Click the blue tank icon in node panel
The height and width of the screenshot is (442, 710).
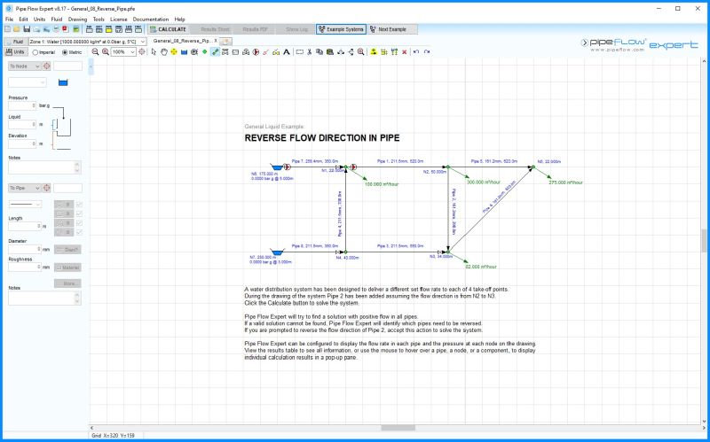coord(63,82)
